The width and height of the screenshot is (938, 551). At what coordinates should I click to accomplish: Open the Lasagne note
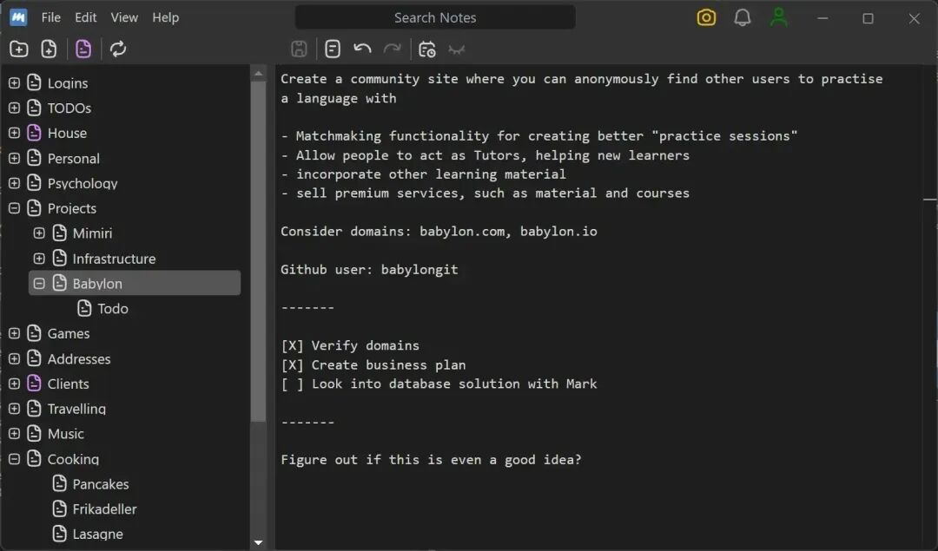(x=97, y=534)
